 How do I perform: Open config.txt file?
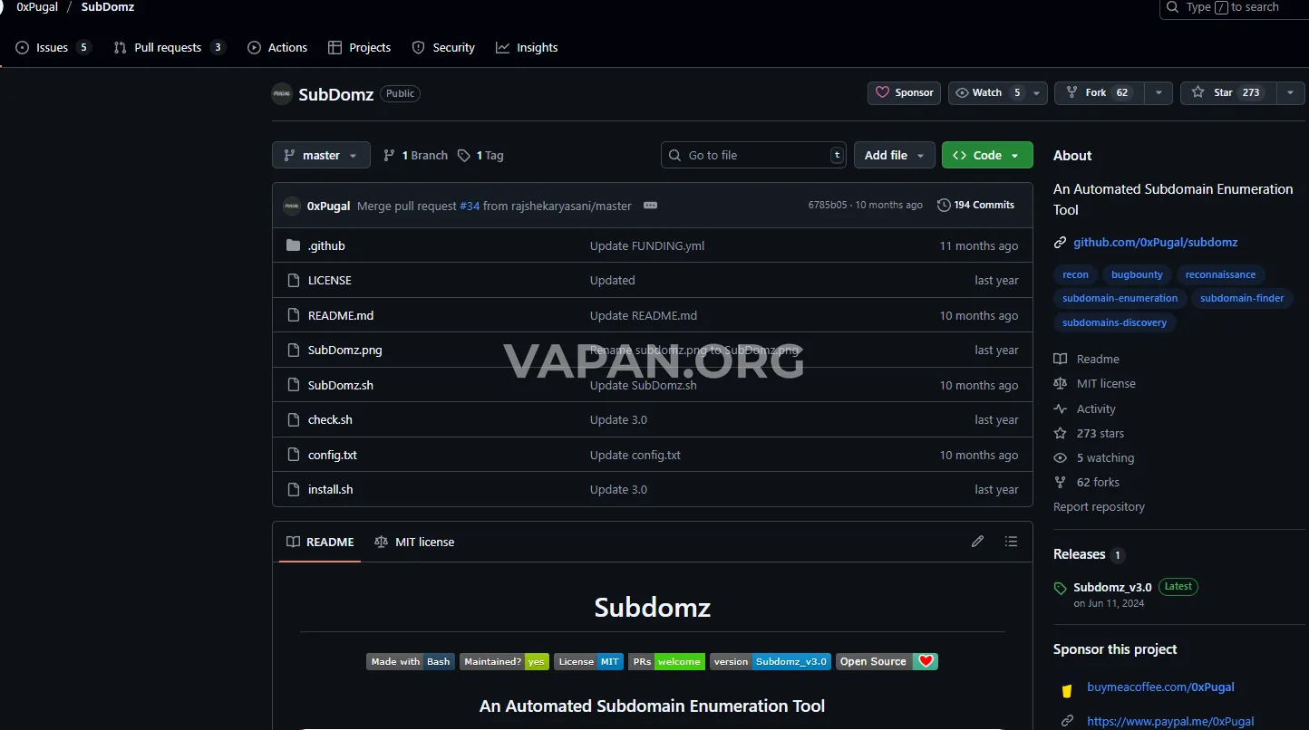[x=333, y=455]
